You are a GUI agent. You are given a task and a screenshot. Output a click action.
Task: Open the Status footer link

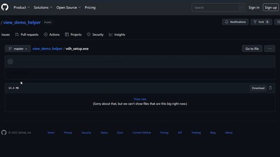pyautogui.click(x=104, y=133)
